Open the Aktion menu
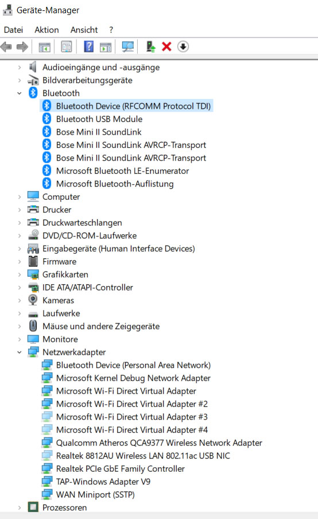Image resolution: width=318 pixels, height=519 pixels. [46, 30]
